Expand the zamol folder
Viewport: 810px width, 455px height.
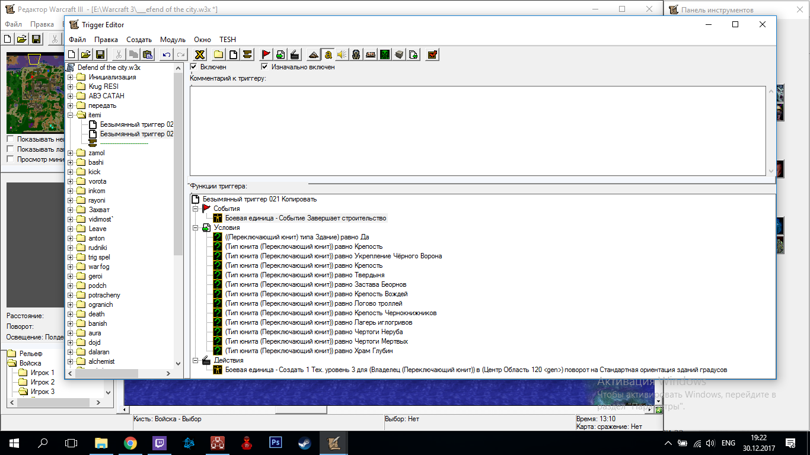click(71, 153)
